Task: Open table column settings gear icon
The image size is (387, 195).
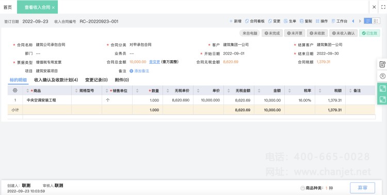Action: pos(15,91)
